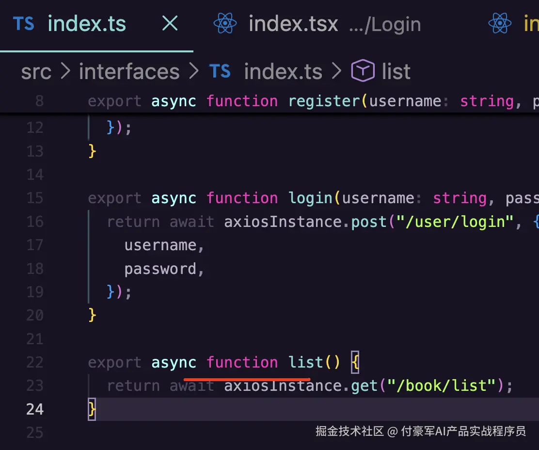539x450 pixels.
Task: Click line number 24 in the gutter
Action: (35, 409)
